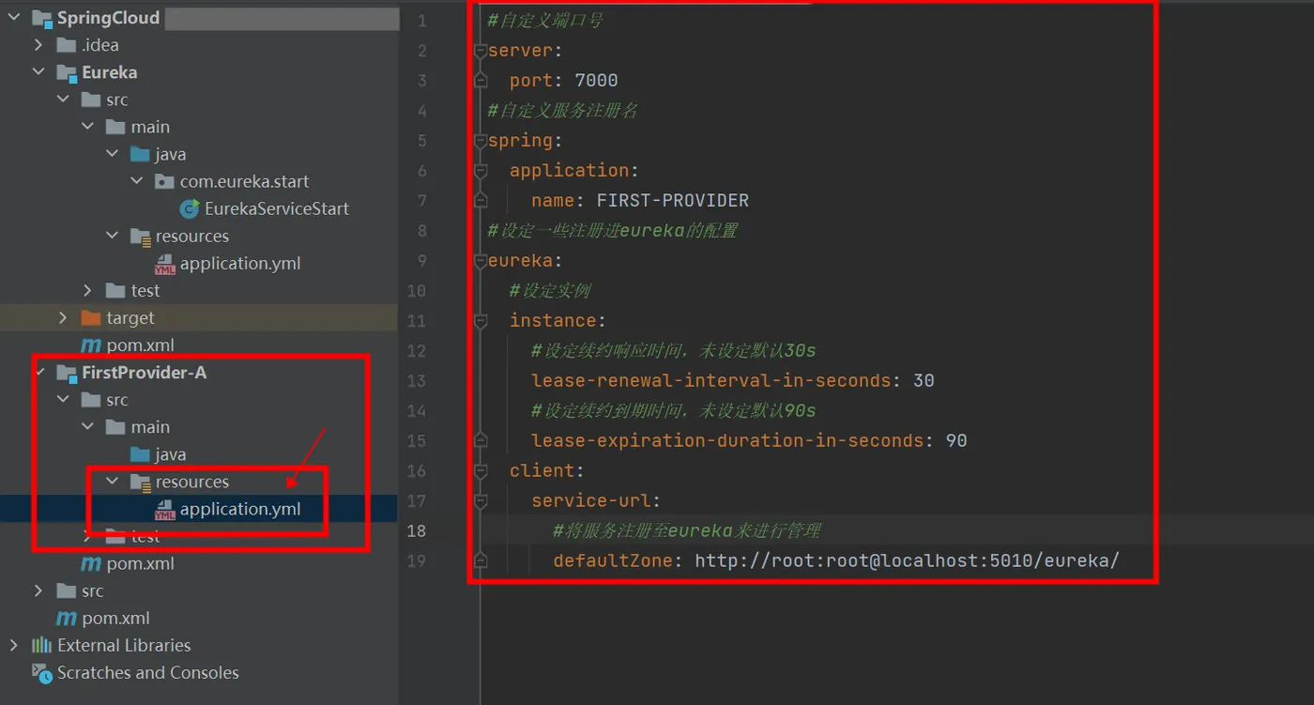Click the External Libraries icon
The width and height of the screenshot is (1314, 705).
click(x=42, y=646)
